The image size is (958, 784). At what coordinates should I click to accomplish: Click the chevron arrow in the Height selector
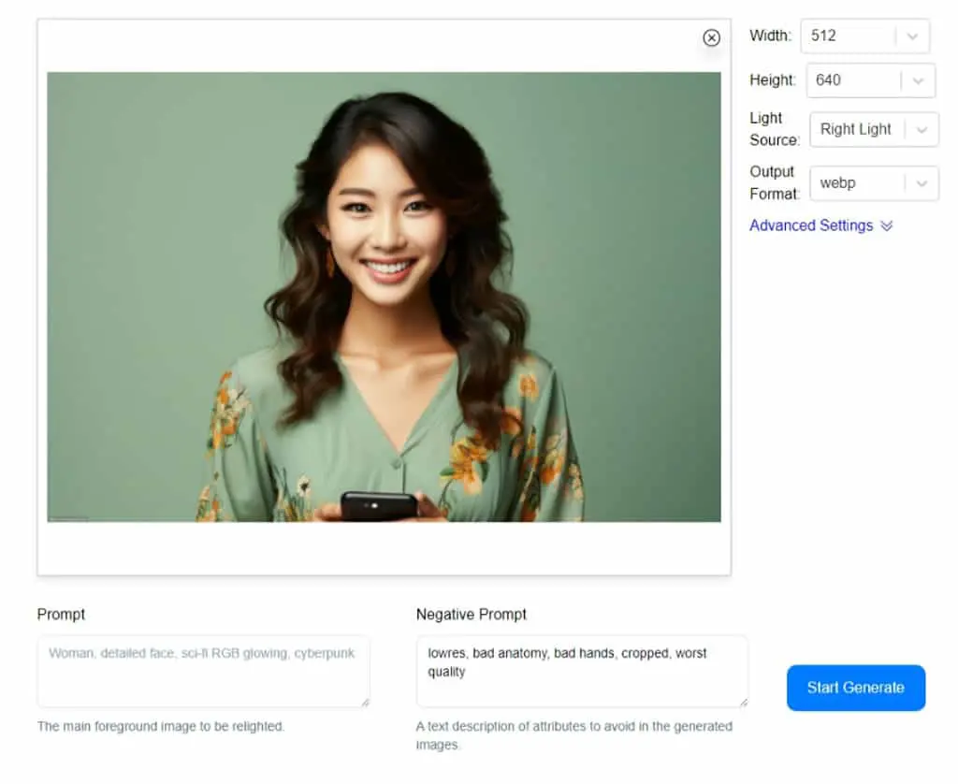(918, 80)
